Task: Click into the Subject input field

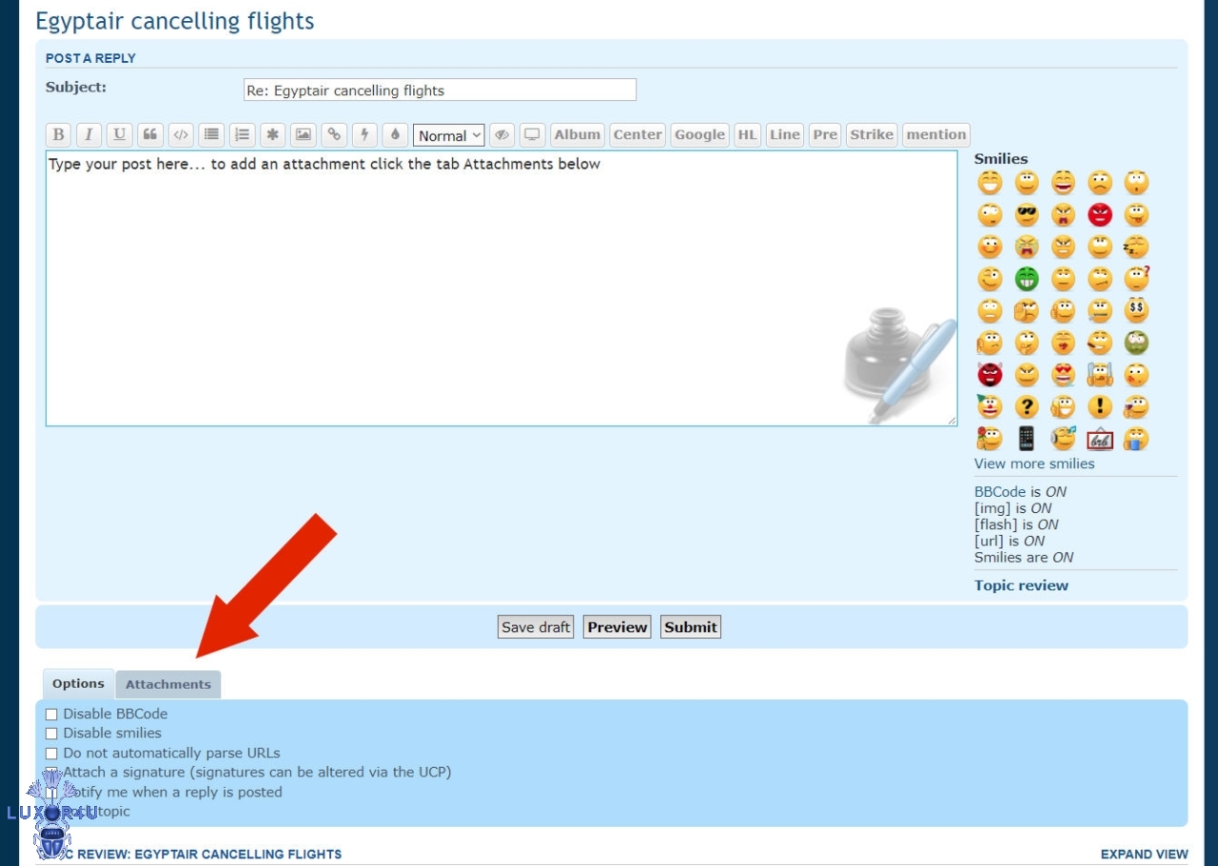Action: (440, 90)
